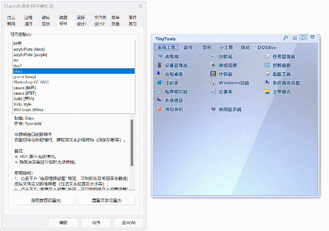The image size is (329, 231).
Task: Switch to 优化 page in TinyTools
Action: (245, 47)
